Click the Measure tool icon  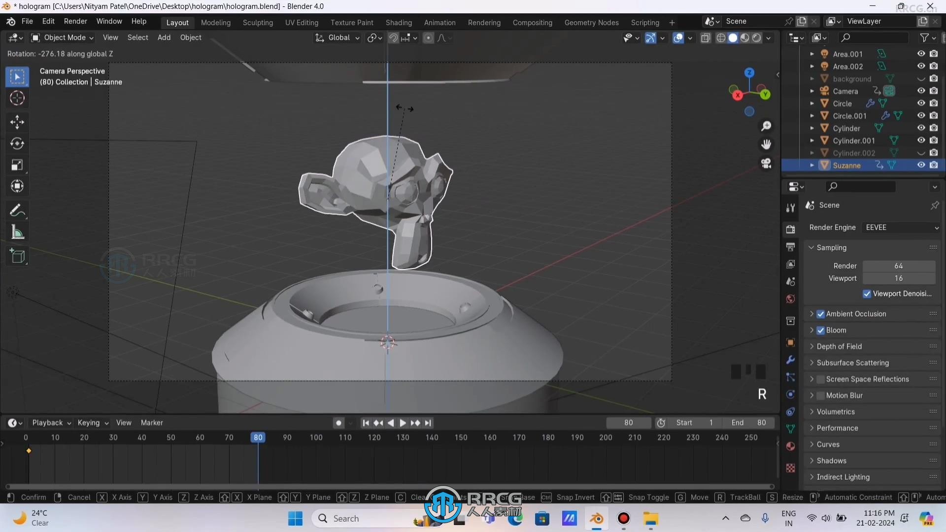[x=18, y=233]
